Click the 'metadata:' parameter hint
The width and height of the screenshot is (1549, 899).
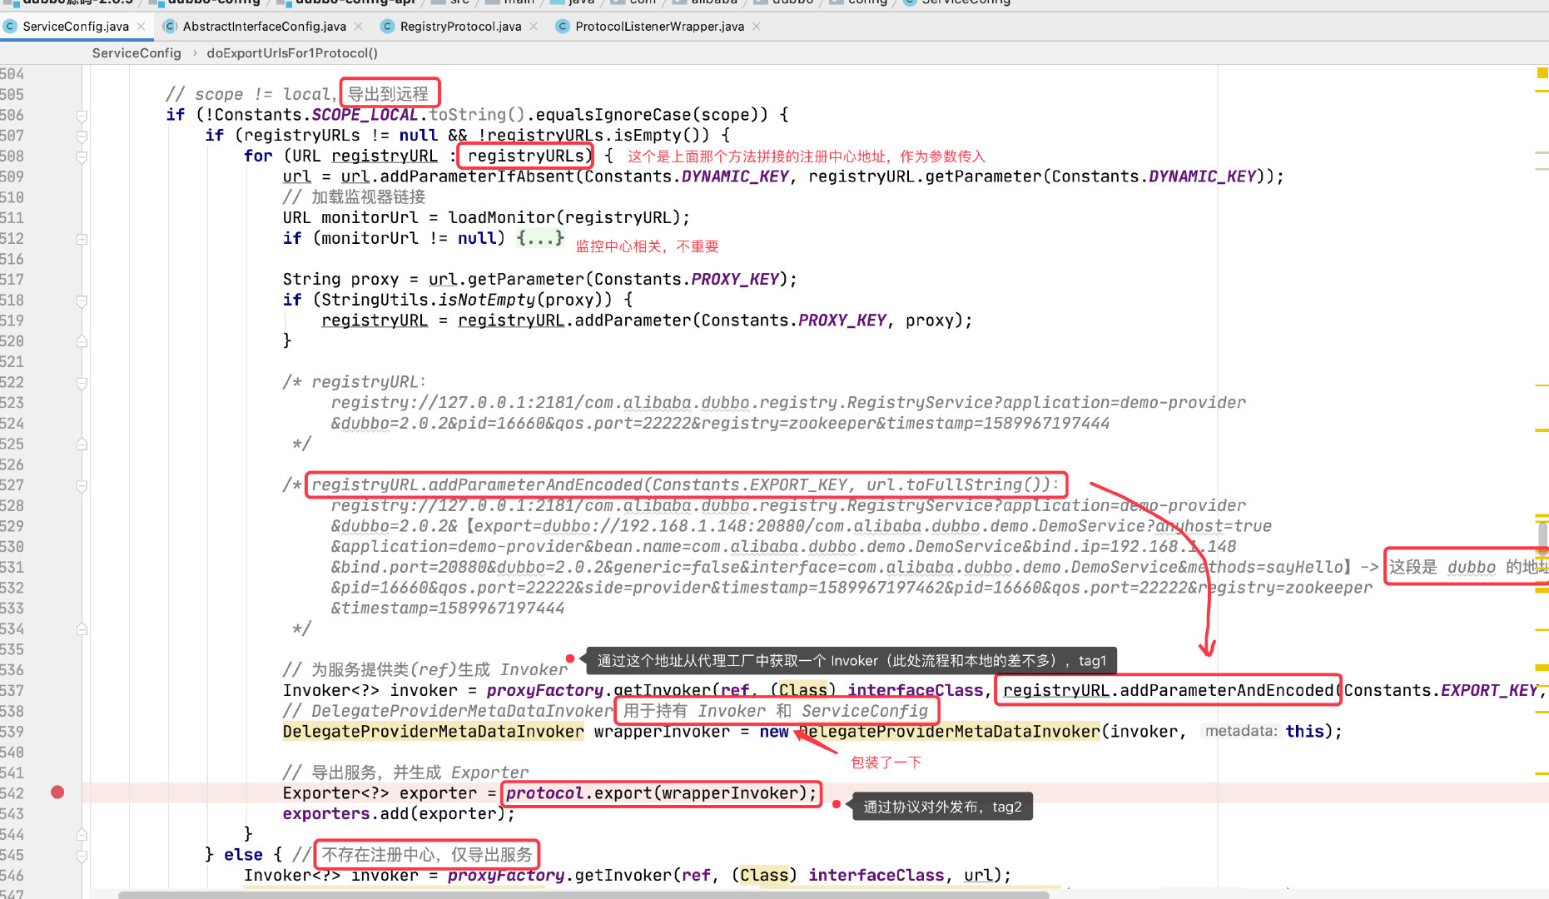tap(1241, 731)
